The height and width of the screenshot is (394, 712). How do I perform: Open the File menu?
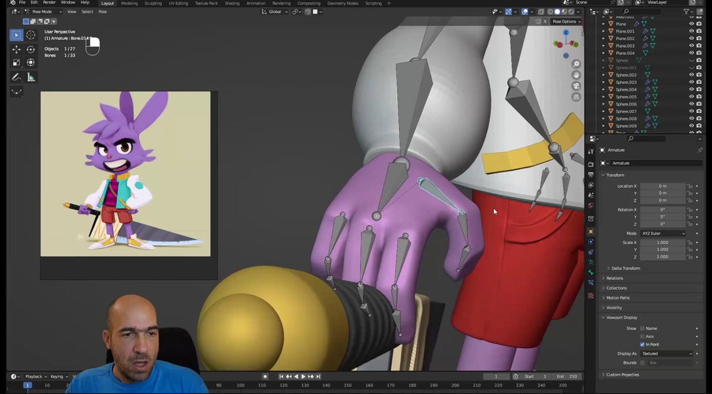pyautogui.click(x=22, y=3)
